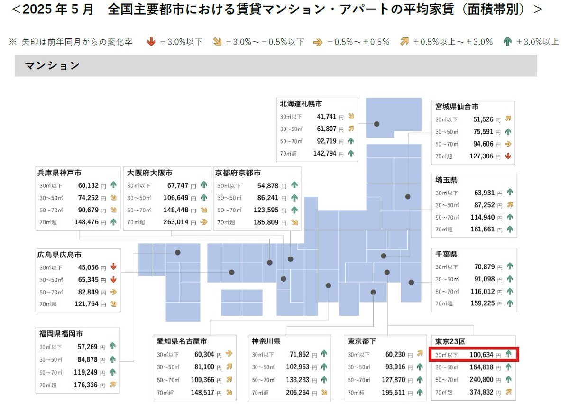Screen dimensions: 569x404
Task: Click the red down arrow in the legend
Action: click(151, 42)
